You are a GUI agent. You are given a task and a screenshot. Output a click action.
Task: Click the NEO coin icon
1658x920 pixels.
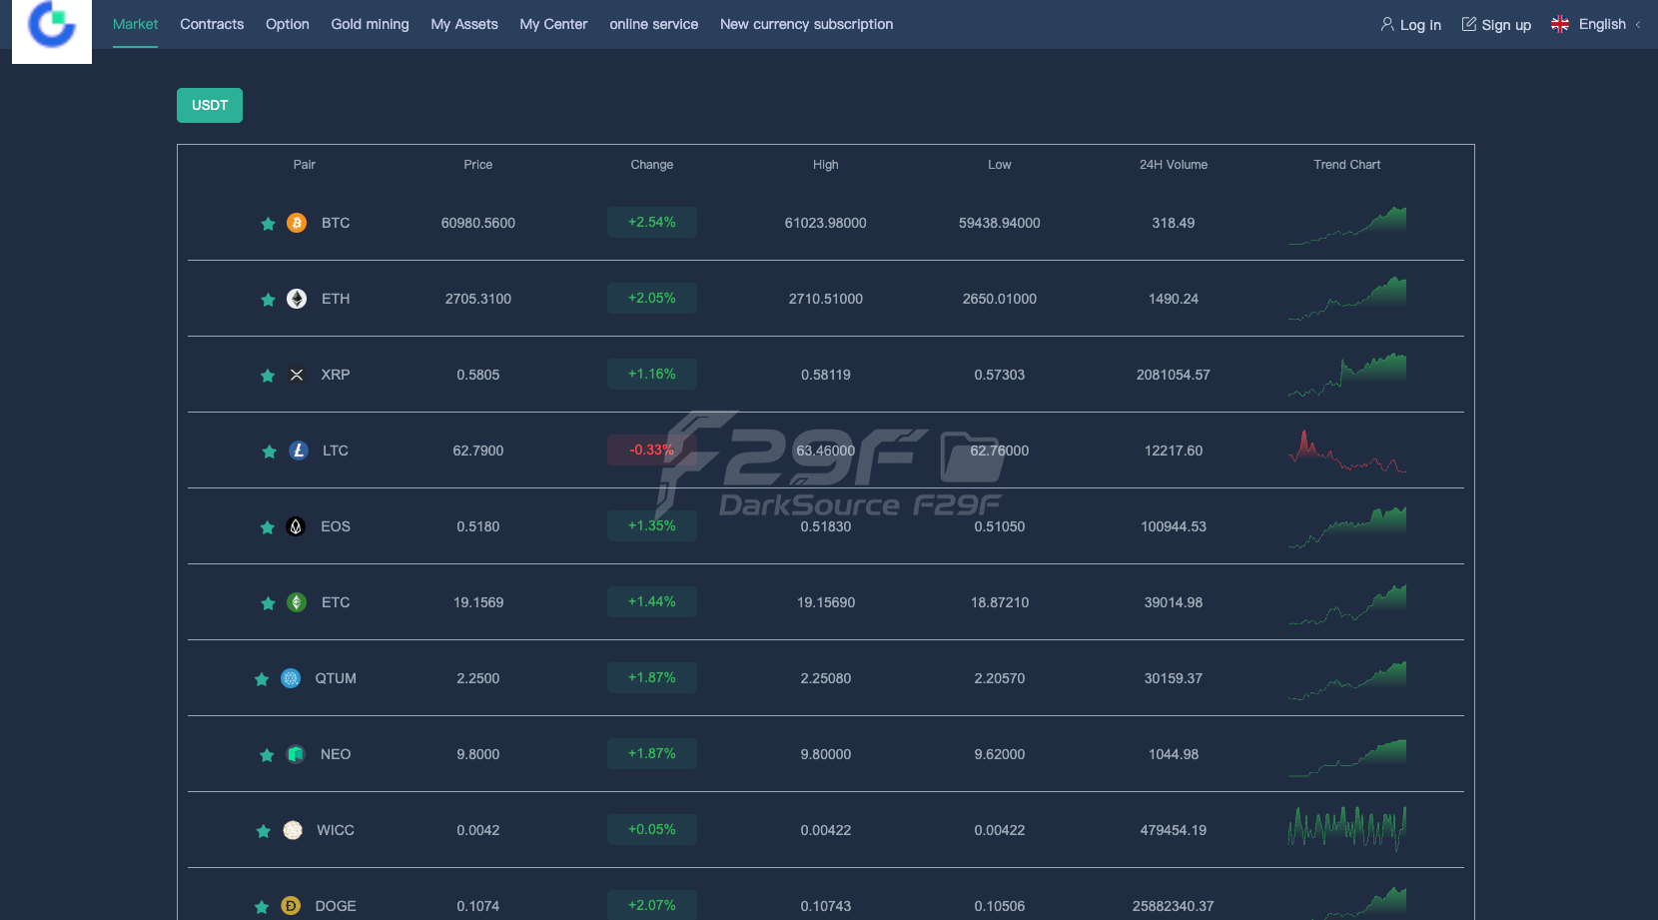tap(296, 754)
